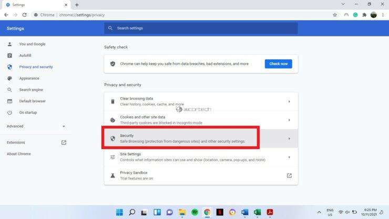Open Clear browsing data row
This screenshot has height=219, width=389.
201,102
